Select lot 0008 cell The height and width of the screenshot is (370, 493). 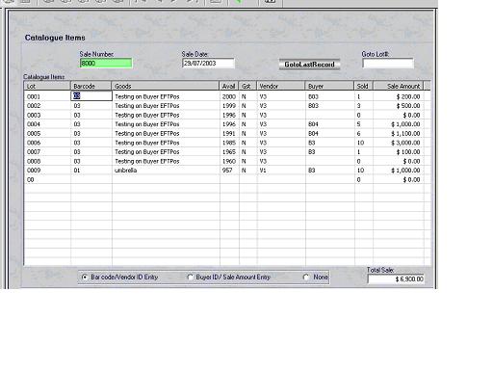click(x=47, y=161)
